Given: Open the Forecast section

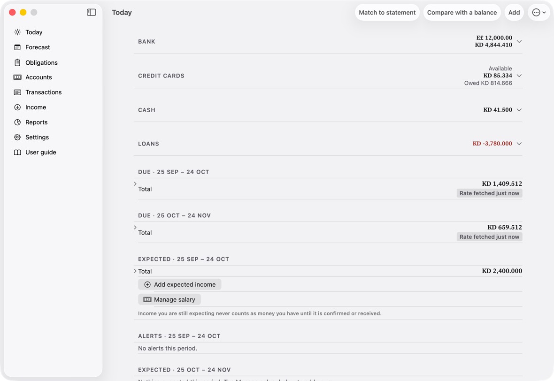Looking at the screenshot, I should point(38,47).
